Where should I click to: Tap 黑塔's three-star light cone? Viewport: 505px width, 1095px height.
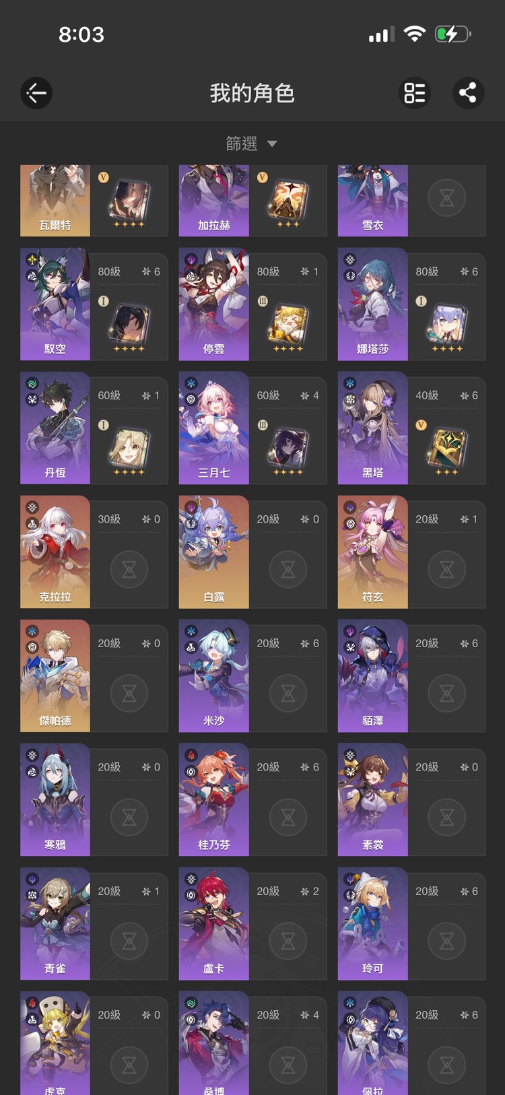coord(446,448)
